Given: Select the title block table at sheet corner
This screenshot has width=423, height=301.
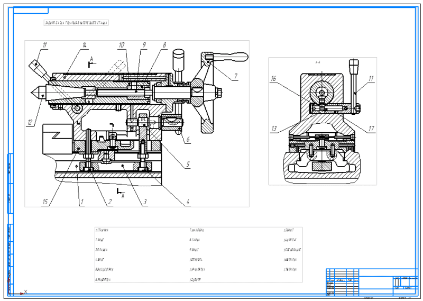Looking at the screenshot, I should (x=372, y=282).
